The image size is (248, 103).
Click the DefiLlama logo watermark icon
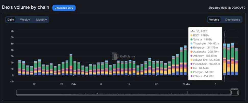point(115,56)
